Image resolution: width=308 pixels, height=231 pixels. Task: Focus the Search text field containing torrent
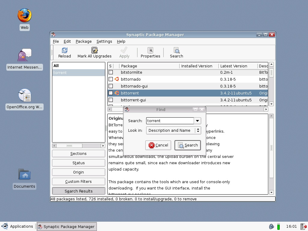click(170, 121)
